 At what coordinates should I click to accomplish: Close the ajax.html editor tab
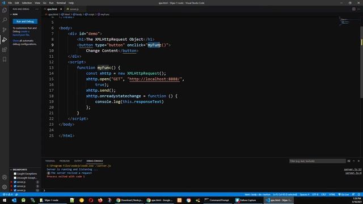[x=61, y=9]
